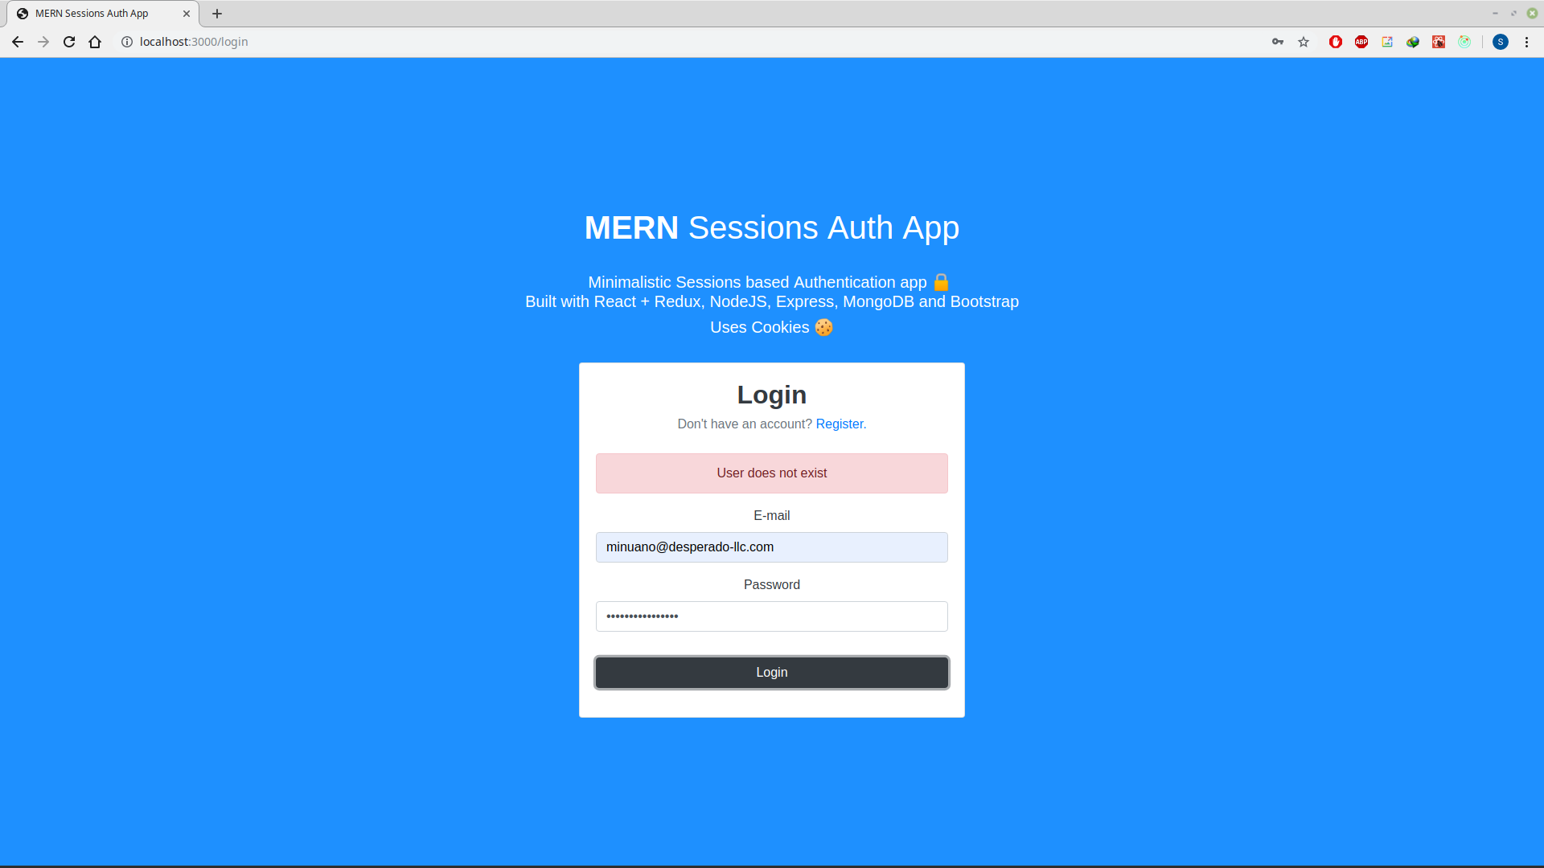
Task: Open the red React atom debugger extension
Action: [1439, 42]
